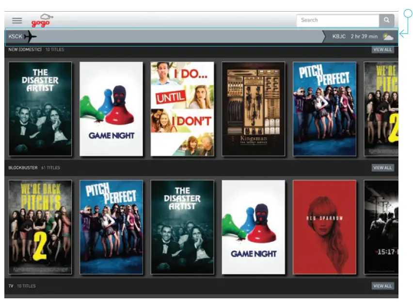Focus the Search input field
Screen dimensions: 413x308
[338, 20]
